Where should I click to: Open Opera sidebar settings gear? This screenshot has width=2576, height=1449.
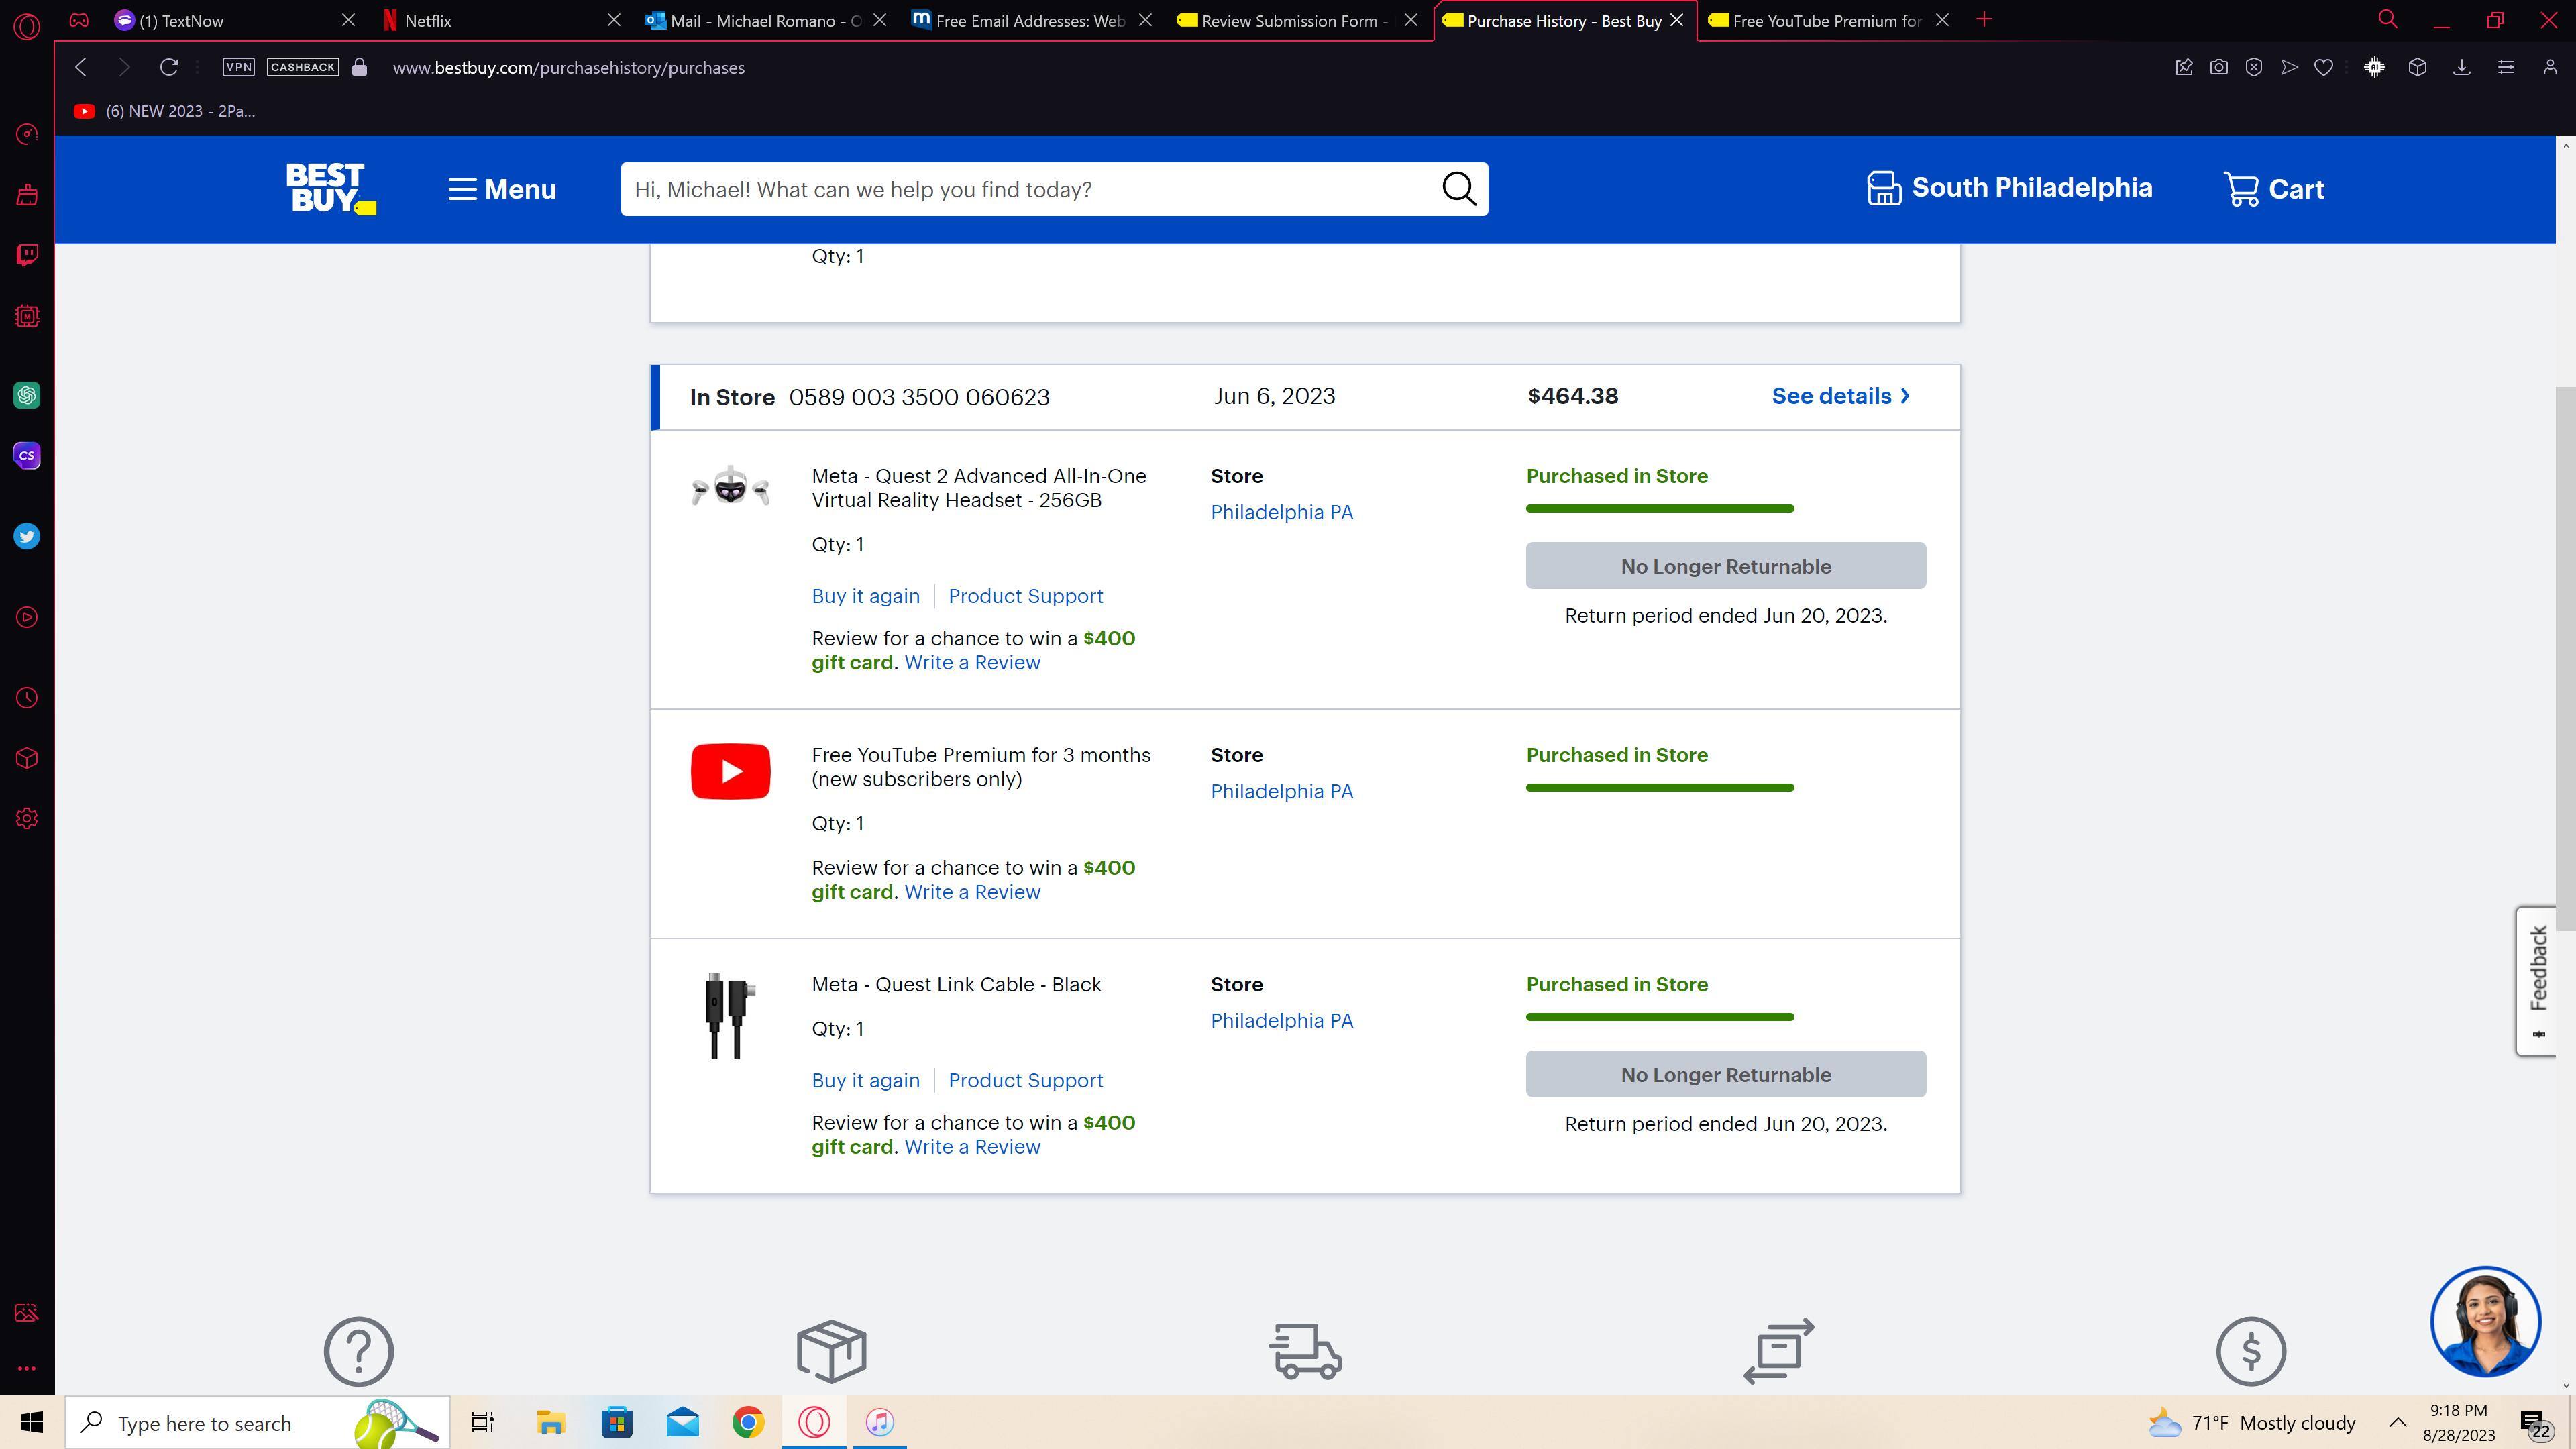27,819
